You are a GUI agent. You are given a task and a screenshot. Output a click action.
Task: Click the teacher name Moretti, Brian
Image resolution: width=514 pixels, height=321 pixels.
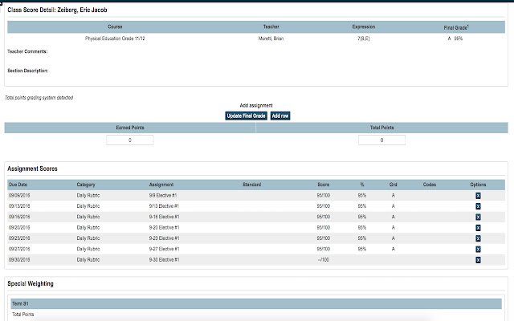pos(271,39)
